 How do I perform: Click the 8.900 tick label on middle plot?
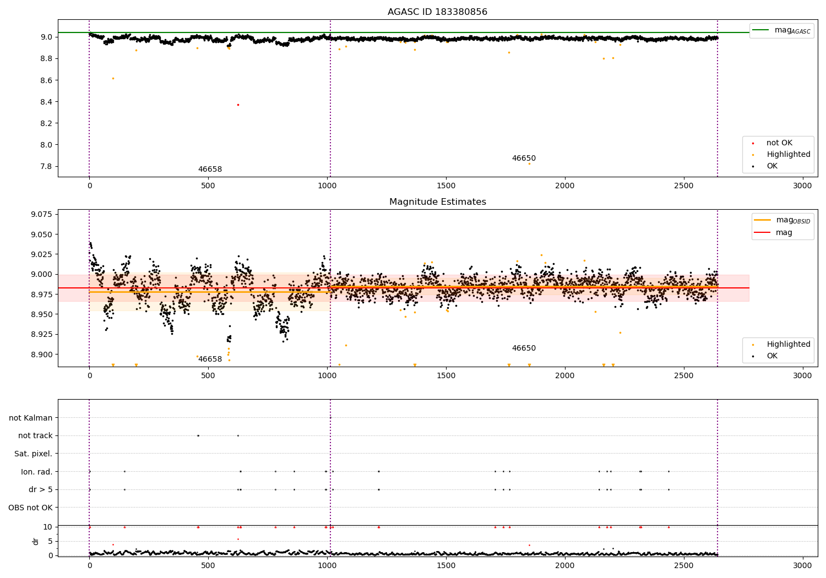[x=42, y=355]
